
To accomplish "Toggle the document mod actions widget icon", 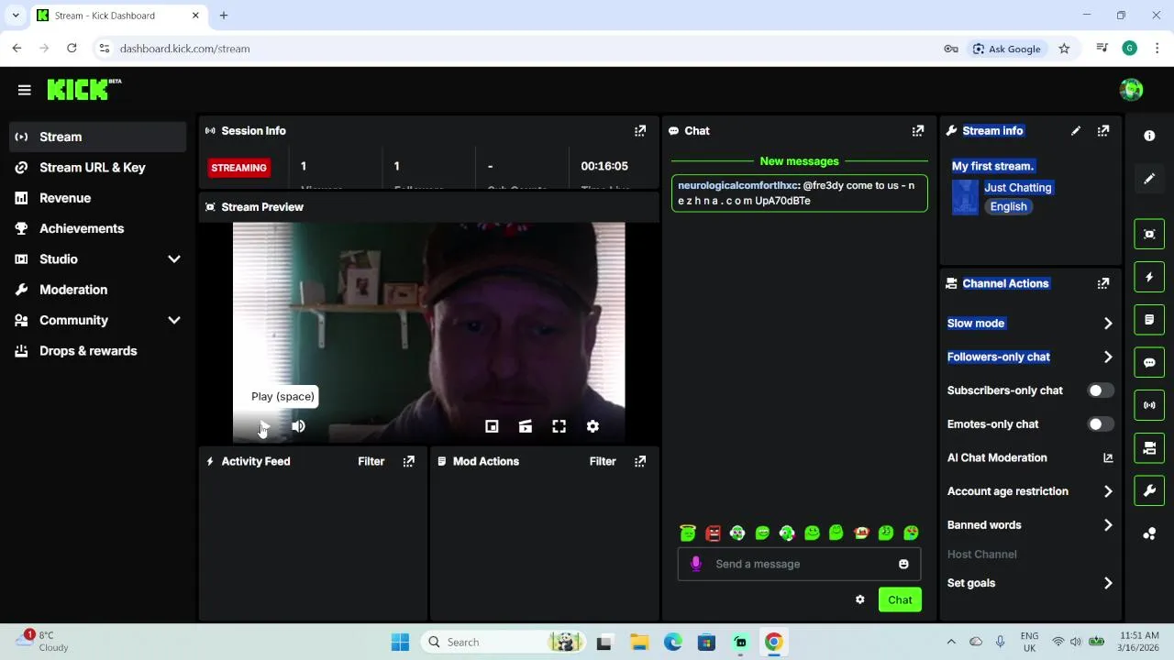I will coord(1149,320).
